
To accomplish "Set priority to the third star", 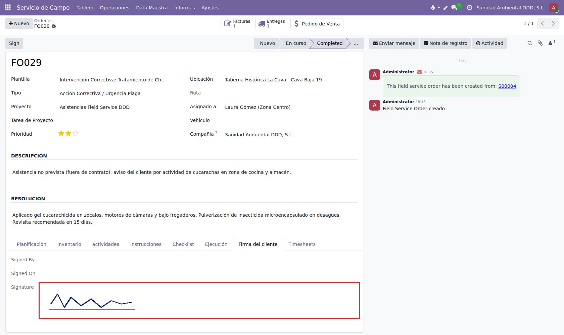I will click(x=76, y=133).
